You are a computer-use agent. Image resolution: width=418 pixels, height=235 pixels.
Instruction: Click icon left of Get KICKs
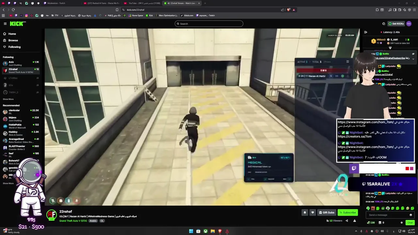tap(384, 23)
